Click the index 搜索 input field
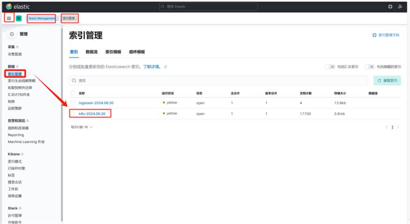 (218, 80)
